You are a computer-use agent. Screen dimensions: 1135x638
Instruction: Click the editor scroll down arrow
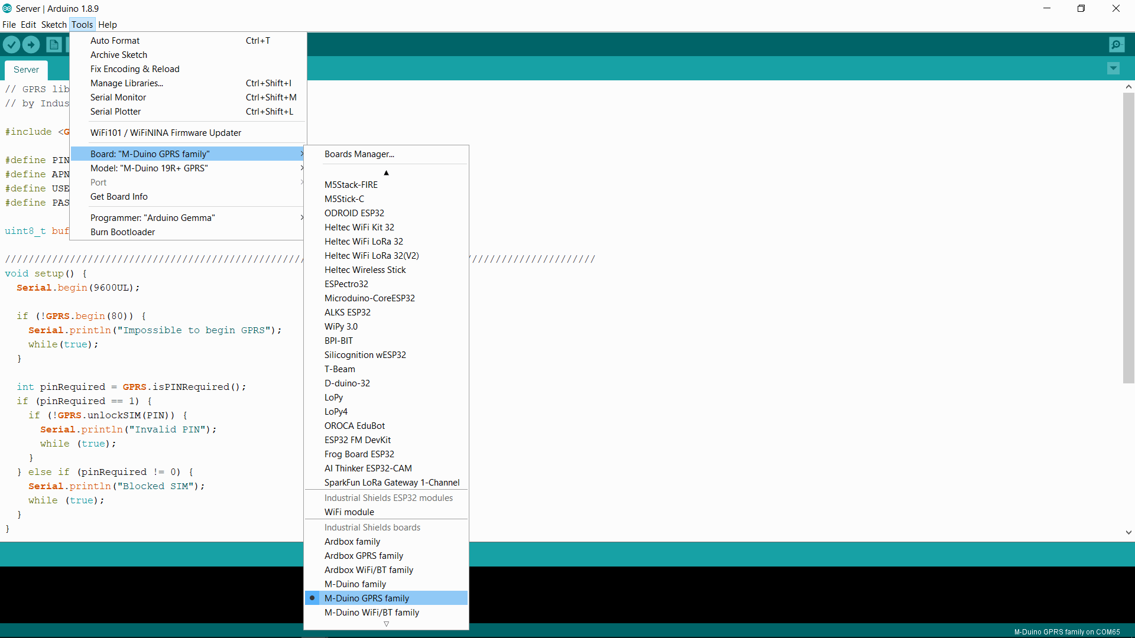(x=1128, y=532)
